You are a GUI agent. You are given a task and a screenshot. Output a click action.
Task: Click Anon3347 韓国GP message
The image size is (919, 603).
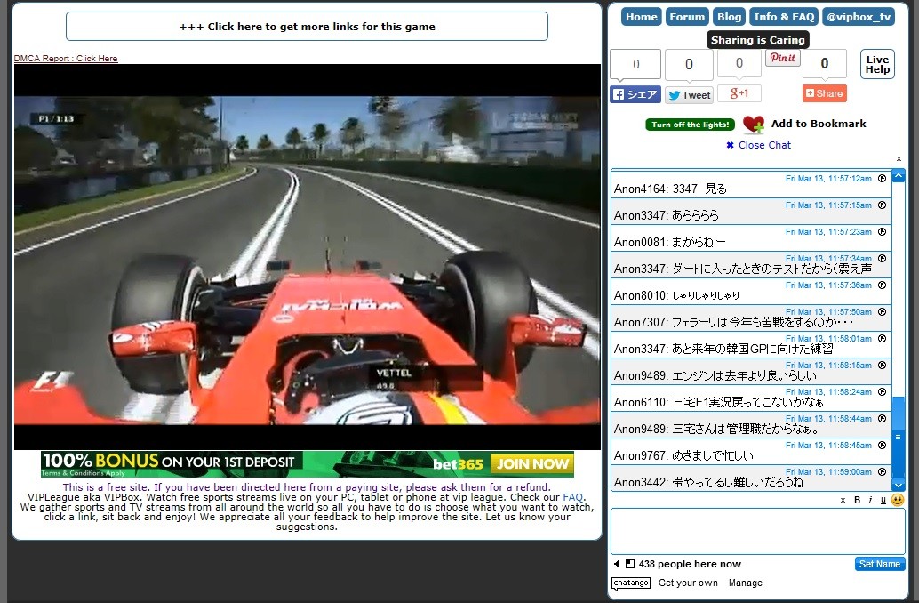click(x=751, y=345)
